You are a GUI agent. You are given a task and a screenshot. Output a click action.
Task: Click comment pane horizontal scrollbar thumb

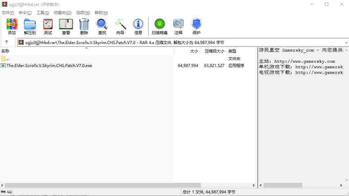tap(283, 185)
